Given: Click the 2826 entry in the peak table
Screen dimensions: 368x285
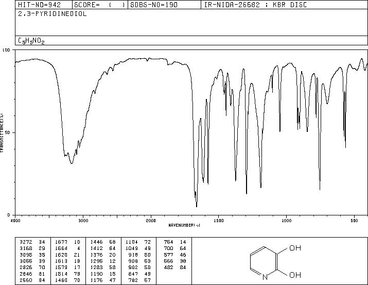Looking at the screenshot, I should point(26,267).
